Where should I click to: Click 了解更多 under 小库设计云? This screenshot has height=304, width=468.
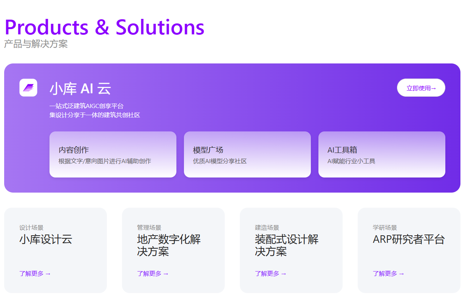[35, 274]
